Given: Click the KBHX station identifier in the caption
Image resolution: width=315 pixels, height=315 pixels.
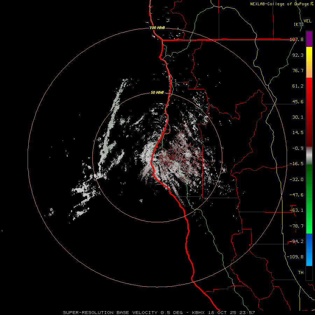Looking at the screenshot, I should coord(198,313).
